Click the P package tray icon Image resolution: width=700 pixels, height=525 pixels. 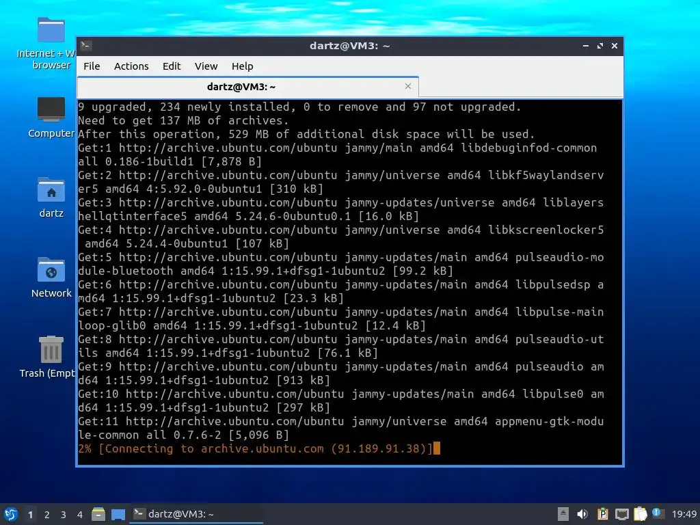602,514
